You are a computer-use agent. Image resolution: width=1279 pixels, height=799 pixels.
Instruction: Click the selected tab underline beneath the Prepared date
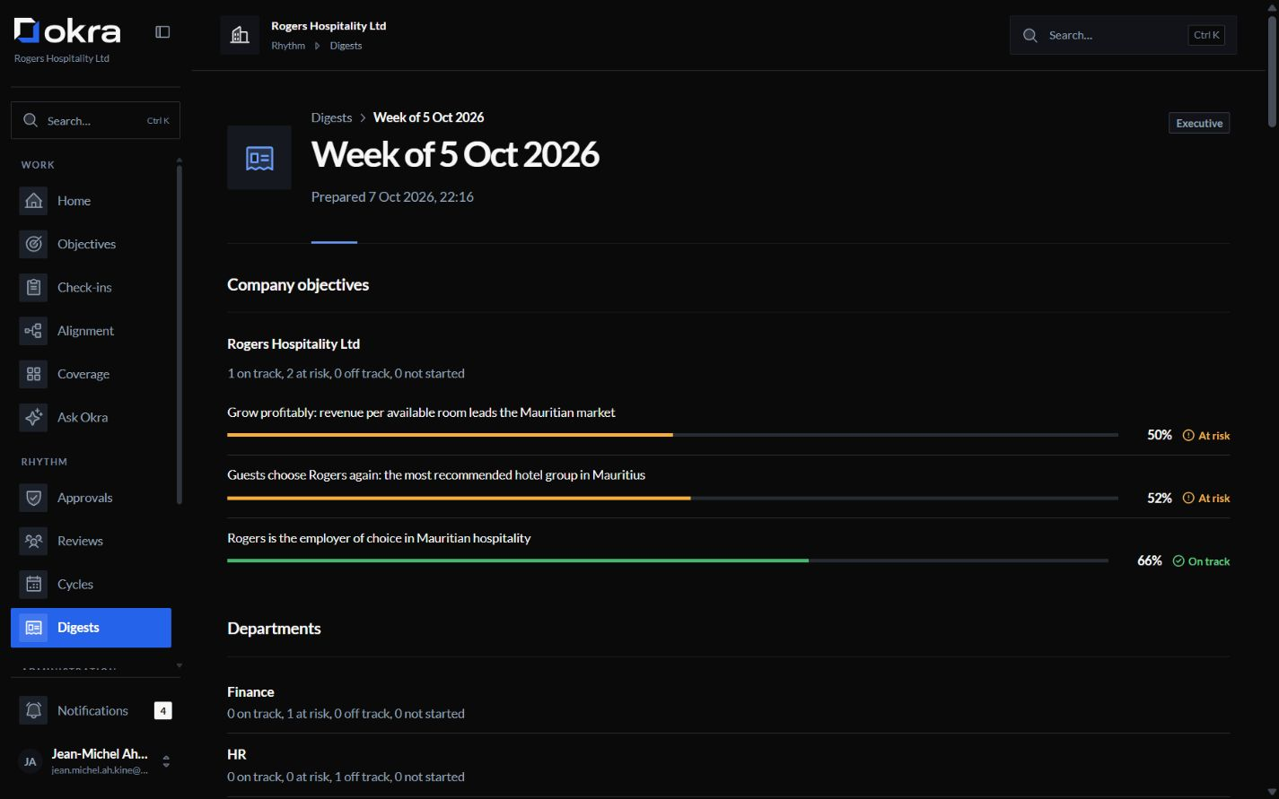[x=334, y=242]
